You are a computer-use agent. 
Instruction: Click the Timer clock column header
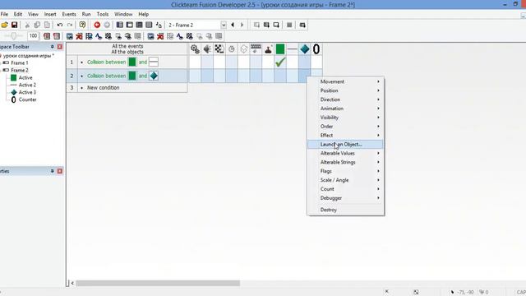[x=232, y=49]
